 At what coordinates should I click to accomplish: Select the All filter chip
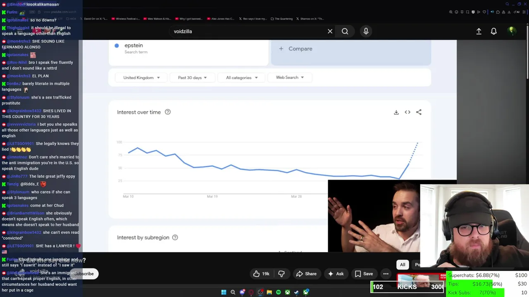[403, 265]
